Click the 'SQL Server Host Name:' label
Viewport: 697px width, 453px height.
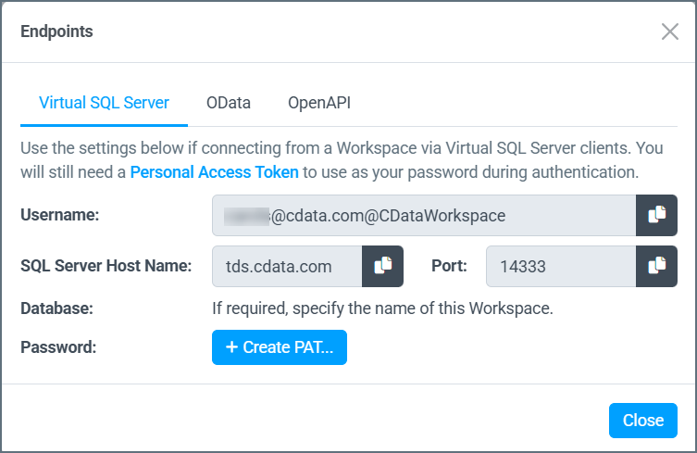coord(106,266)
